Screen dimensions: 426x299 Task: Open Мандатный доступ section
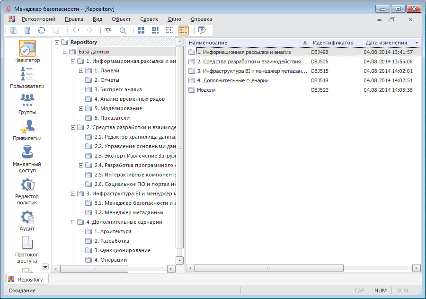click(x=27, y=158)
